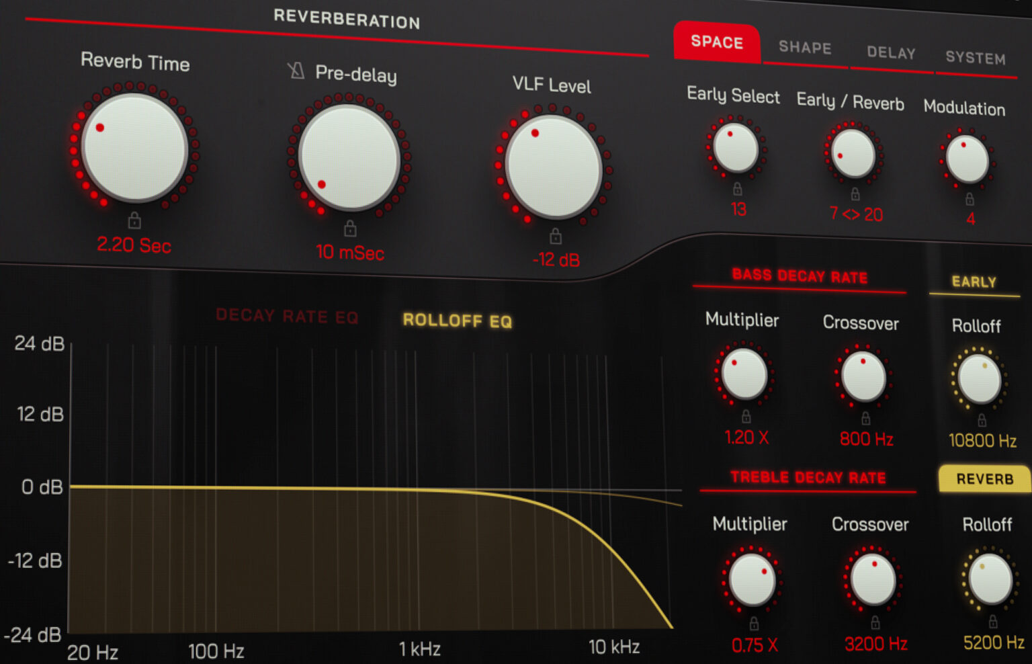Show the DECAY RATE EQ curve view
The image size is (1032, 664).
tap(288, 316)
